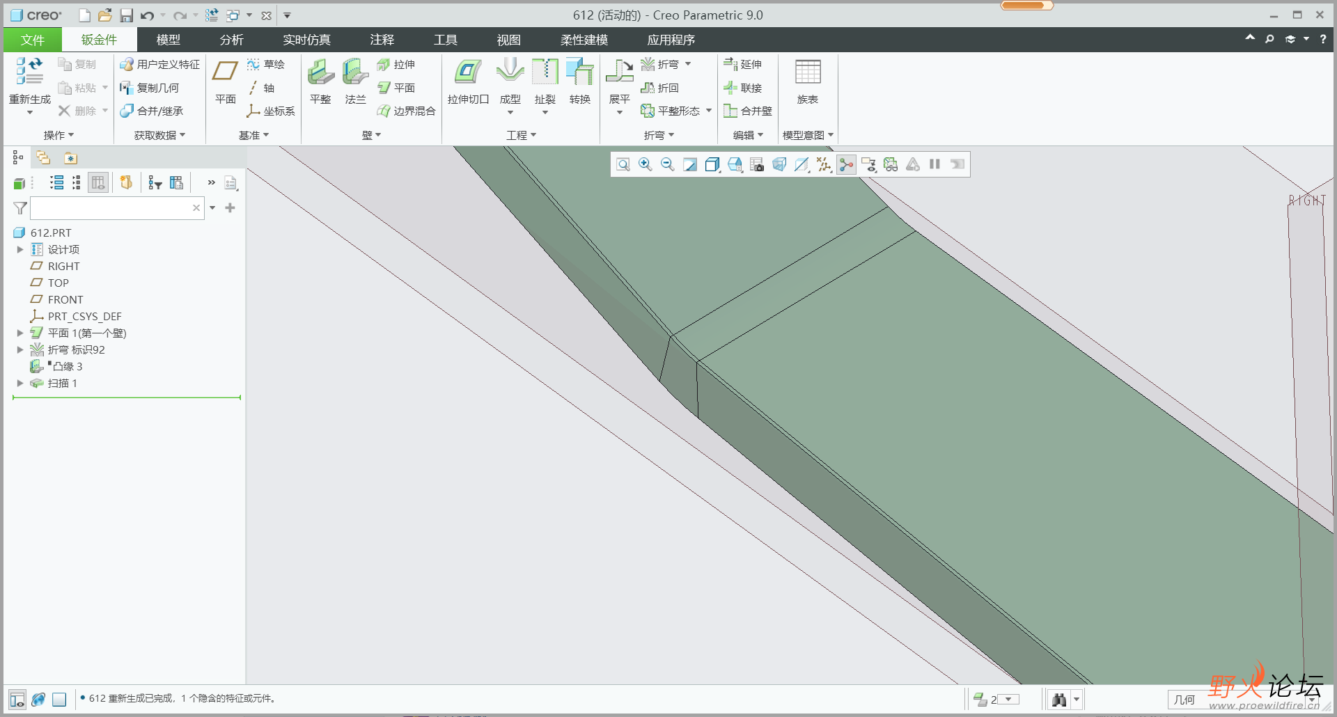The height and width of the screenshot is (717, 1337).
Task: Click the Zoom Out icon in the graphics toolbar
Action: click(668, 164)
